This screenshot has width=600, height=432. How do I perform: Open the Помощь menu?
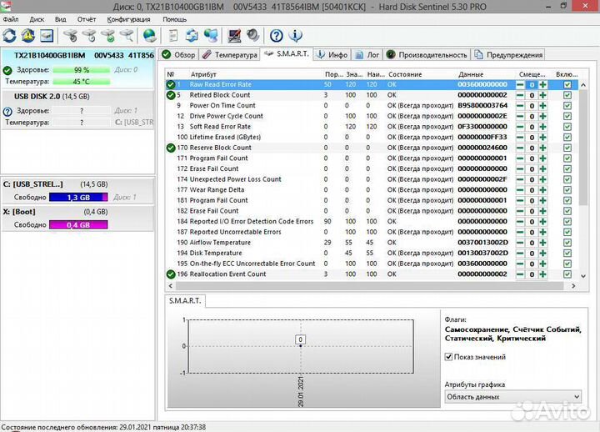click(174, 19)
